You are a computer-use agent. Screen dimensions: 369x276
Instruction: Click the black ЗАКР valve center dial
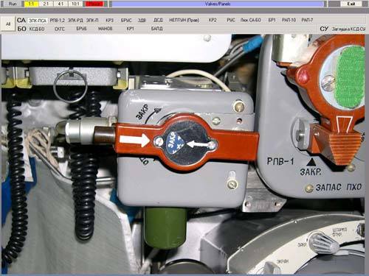[x=186, y=144]
